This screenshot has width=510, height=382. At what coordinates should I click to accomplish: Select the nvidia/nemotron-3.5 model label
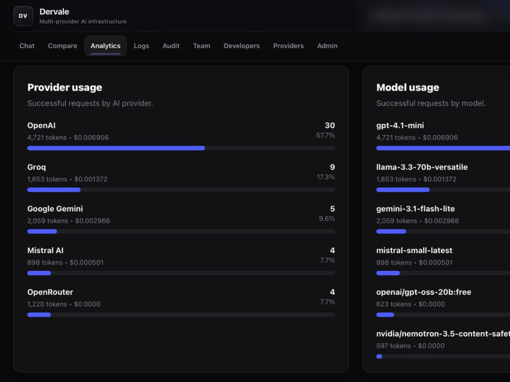[443, 334]
